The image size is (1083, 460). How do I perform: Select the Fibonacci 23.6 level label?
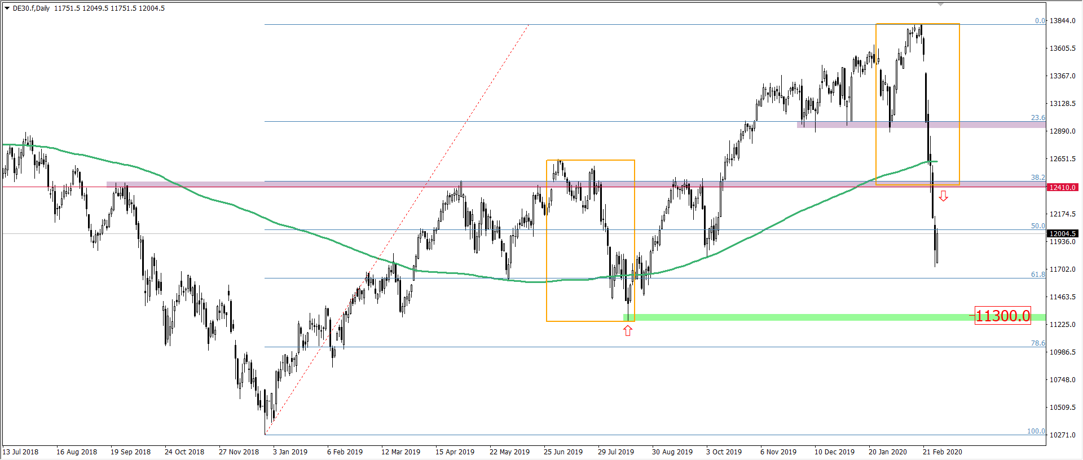(1038, 118)
